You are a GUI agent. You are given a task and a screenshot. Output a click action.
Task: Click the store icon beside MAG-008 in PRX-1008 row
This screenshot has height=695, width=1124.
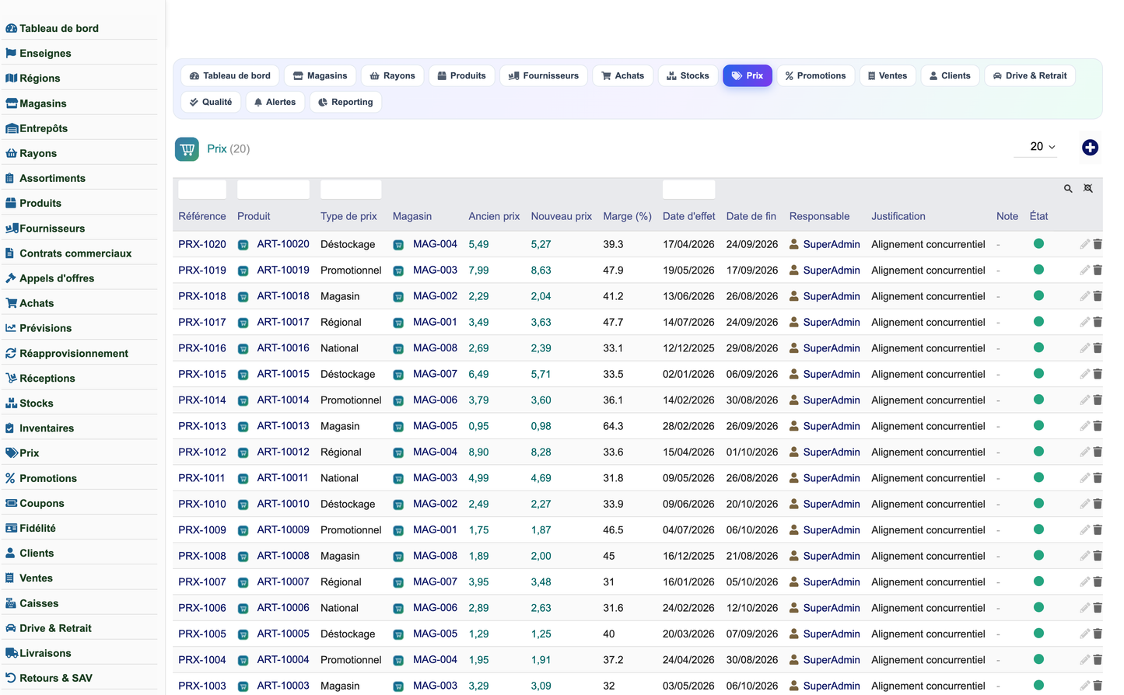click(x=398, y=557)
